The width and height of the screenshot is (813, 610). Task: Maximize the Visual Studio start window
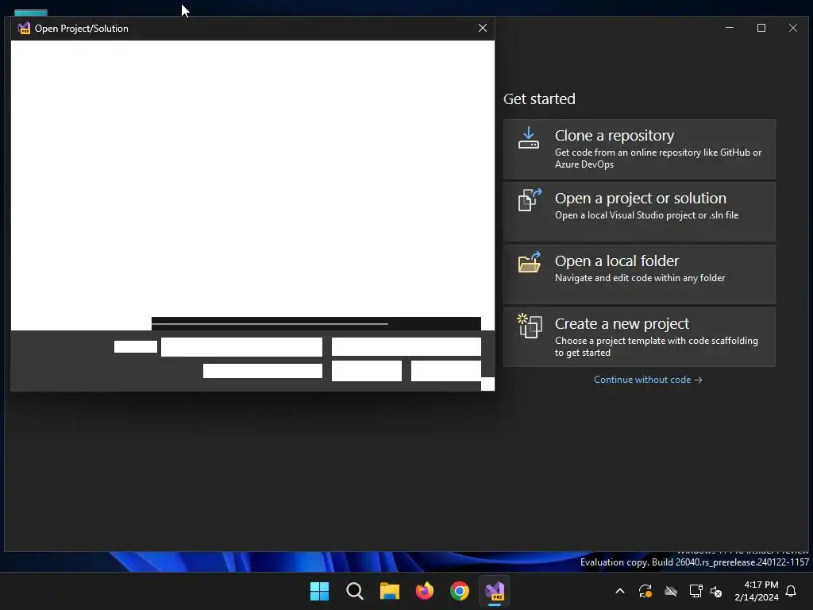pos(761,28)
